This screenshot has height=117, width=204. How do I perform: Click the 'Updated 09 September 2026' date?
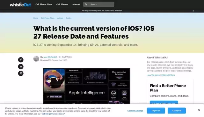click(54, 60)
